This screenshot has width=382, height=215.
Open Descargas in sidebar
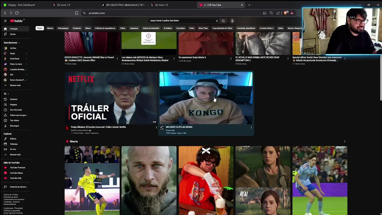[x=16, y=126]
